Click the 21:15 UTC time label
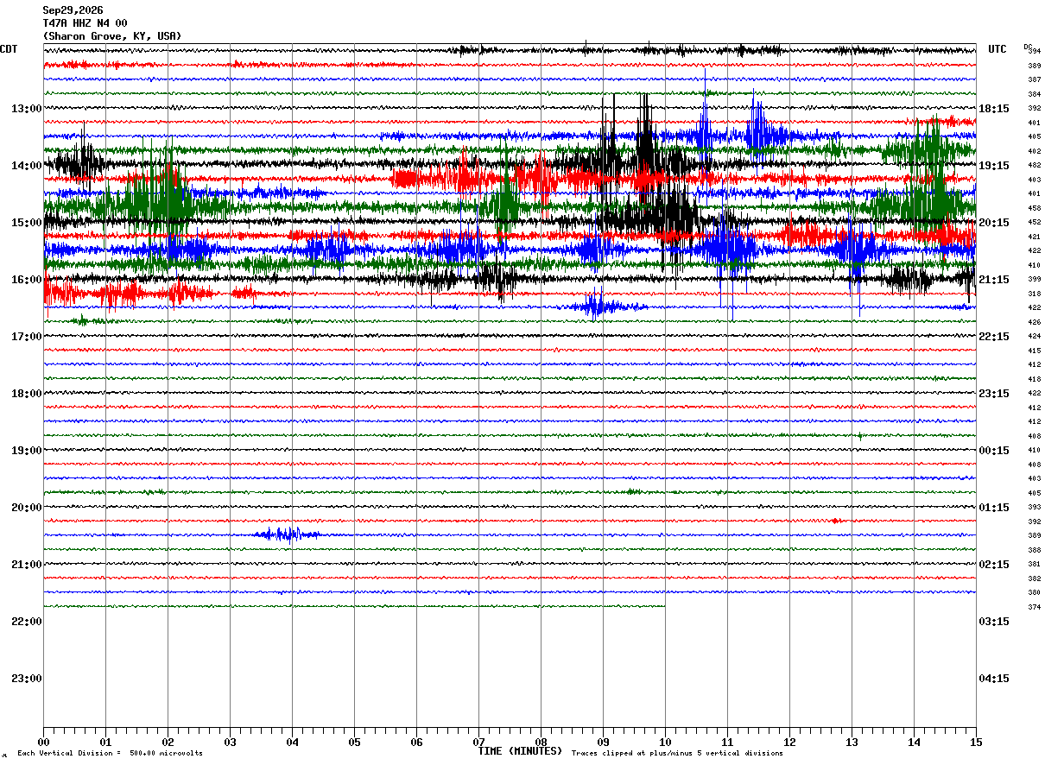Viewport: 1045px width, 765px height. click(x=994, y=280)
